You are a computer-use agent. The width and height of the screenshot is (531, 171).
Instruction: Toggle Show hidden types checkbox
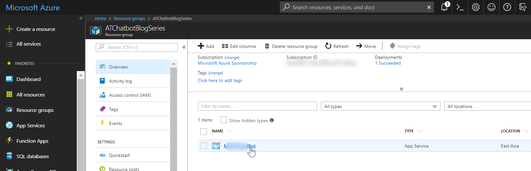click(x=224, y=120)
